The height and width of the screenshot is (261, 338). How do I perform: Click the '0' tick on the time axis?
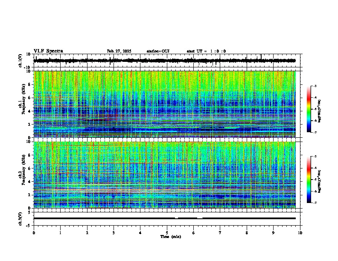[34, 233]
